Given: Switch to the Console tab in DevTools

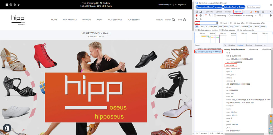Looking at the screenshot, I should 219,12.
